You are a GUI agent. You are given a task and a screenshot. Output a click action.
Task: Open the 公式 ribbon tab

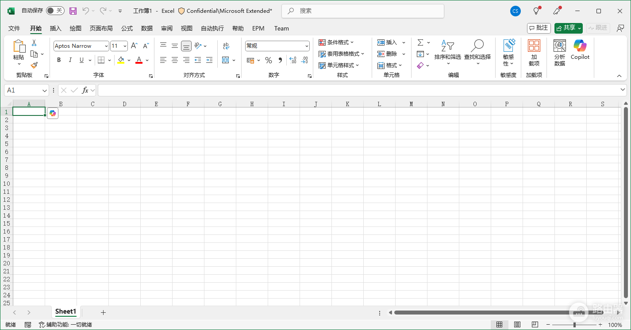(127, 28)
